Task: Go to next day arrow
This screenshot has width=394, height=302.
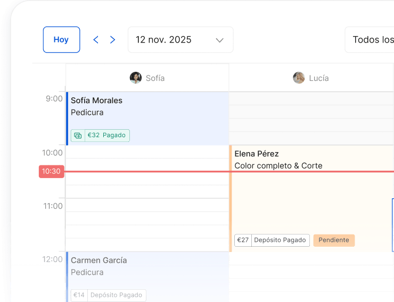Action: point(112,40)
